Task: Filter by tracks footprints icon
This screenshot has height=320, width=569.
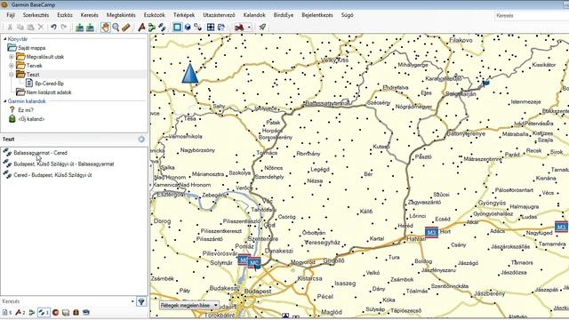Action: (44, 312)
